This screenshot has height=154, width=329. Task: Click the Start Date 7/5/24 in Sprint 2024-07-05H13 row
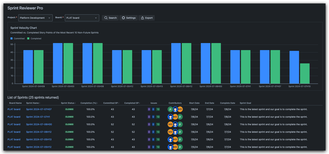point(194,139)
